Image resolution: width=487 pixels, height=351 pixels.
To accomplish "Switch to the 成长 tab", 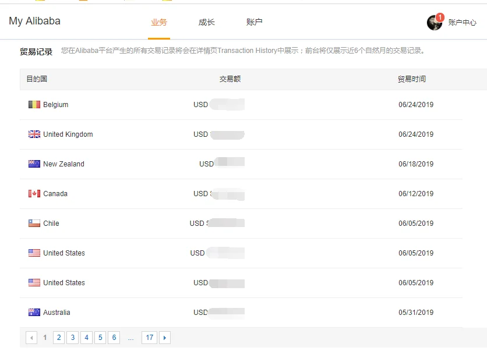I will 207,22.
